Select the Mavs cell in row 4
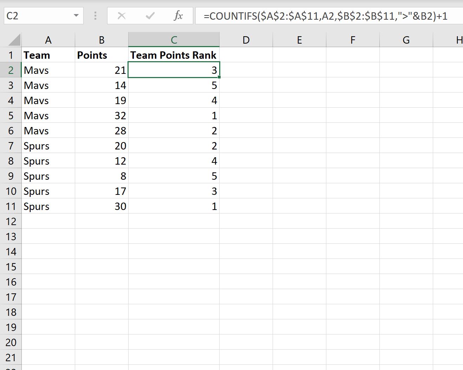This screenshot has width=463, height=370. point(48,100)
